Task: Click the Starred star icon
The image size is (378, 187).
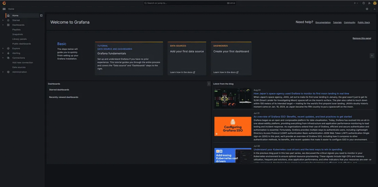Action: pos(8,20)
